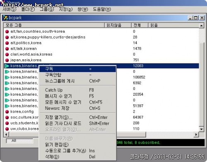Image resolution: width=207 pixels, height=162 pixels.
Task: Maximize the bcpark child window
Action: [196, 18]
